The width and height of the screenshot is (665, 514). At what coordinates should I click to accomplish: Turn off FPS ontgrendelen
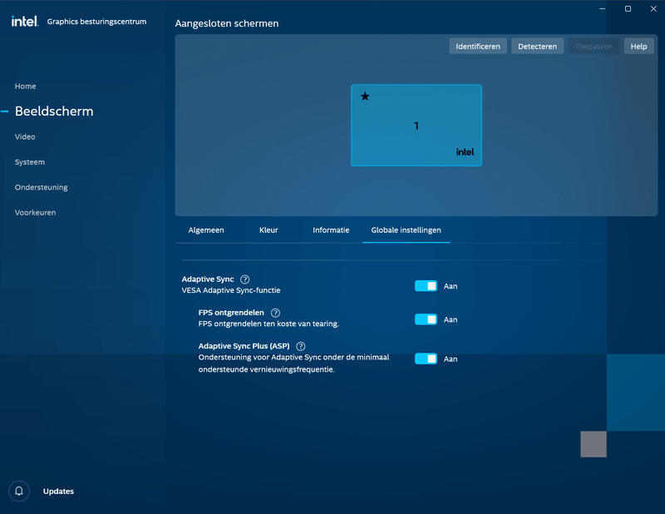tap(426, 319)
